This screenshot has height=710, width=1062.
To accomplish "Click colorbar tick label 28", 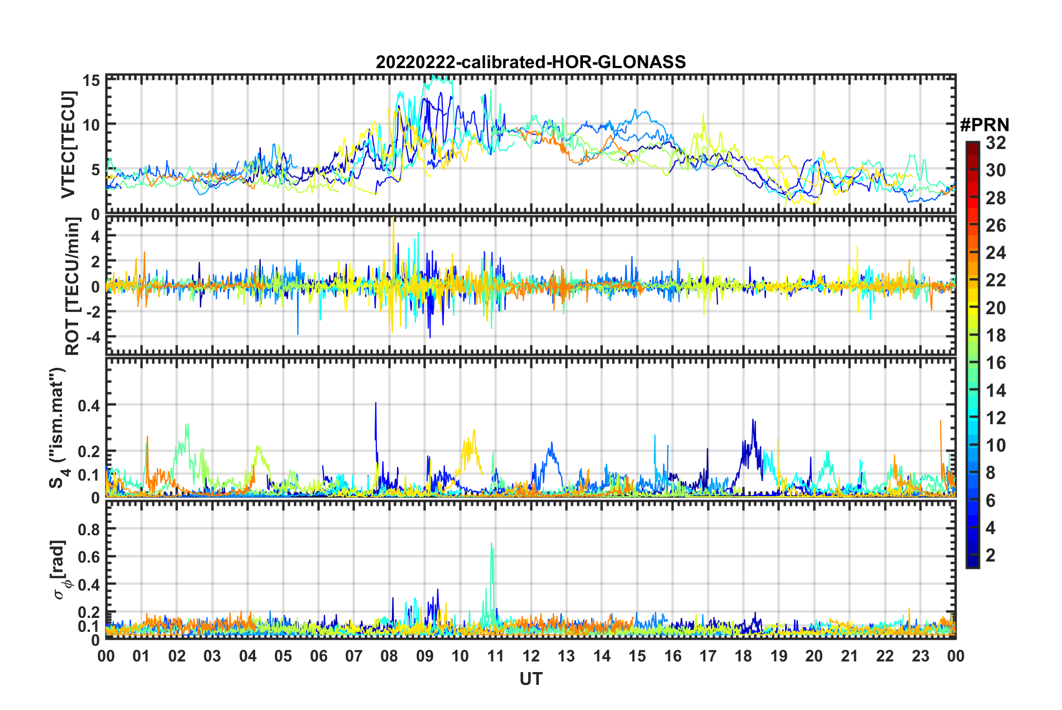I will click(996, 198).
